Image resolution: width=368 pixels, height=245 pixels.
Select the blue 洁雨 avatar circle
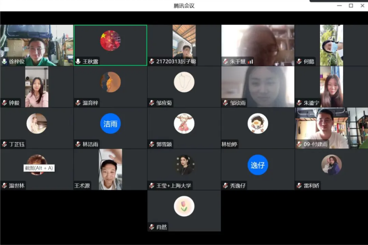pos(110,124)
